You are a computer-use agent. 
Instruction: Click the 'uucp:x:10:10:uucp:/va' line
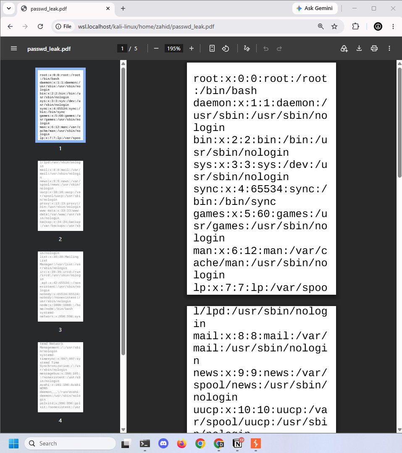tap(260, 410)
